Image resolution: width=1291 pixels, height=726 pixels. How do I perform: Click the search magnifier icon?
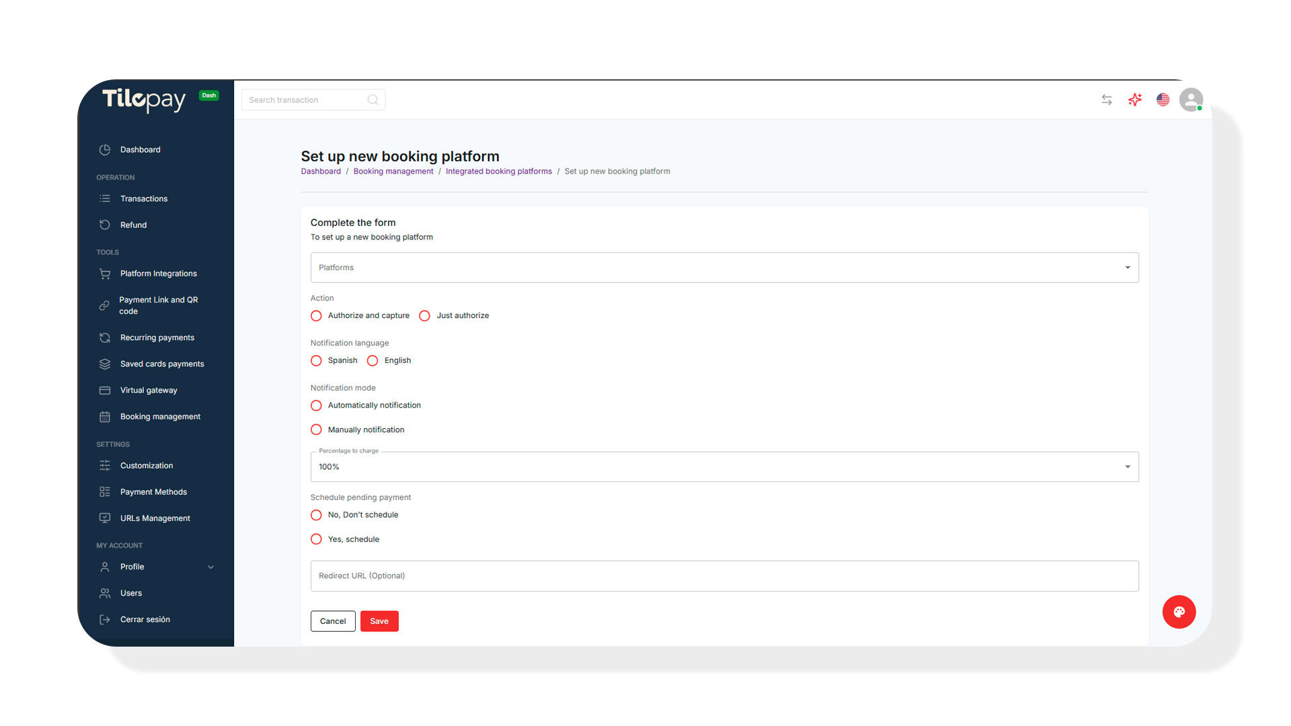coord(373,100)
